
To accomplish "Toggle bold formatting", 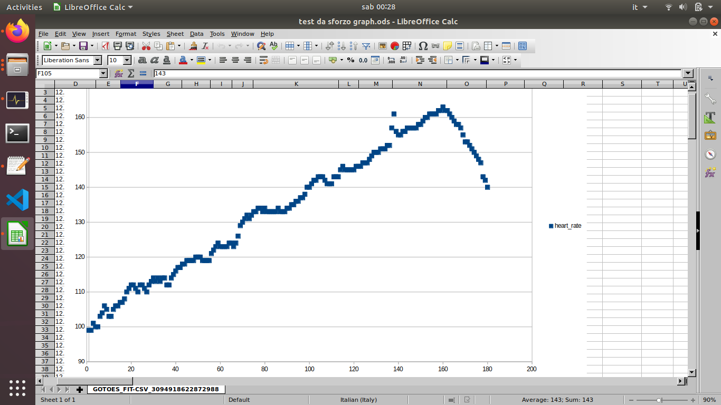I will [142, 60].
